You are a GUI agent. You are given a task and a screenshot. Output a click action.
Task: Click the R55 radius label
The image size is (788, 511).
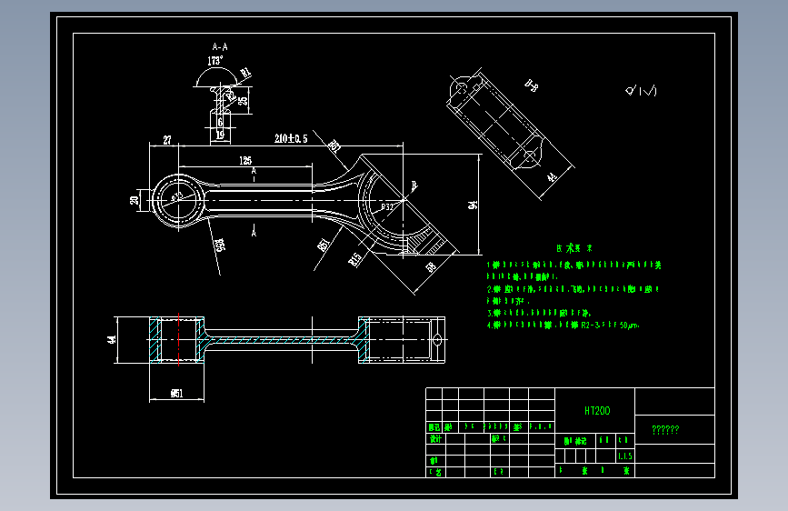coord(219,245)
